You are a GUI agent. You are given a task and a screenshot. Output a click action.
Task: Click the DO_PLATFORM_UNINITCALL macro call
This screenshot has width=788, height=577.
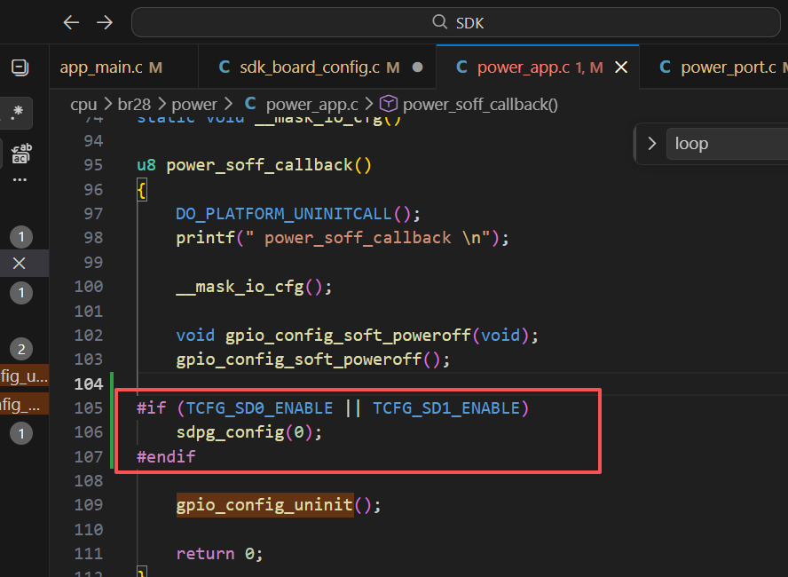coord(298,214)
